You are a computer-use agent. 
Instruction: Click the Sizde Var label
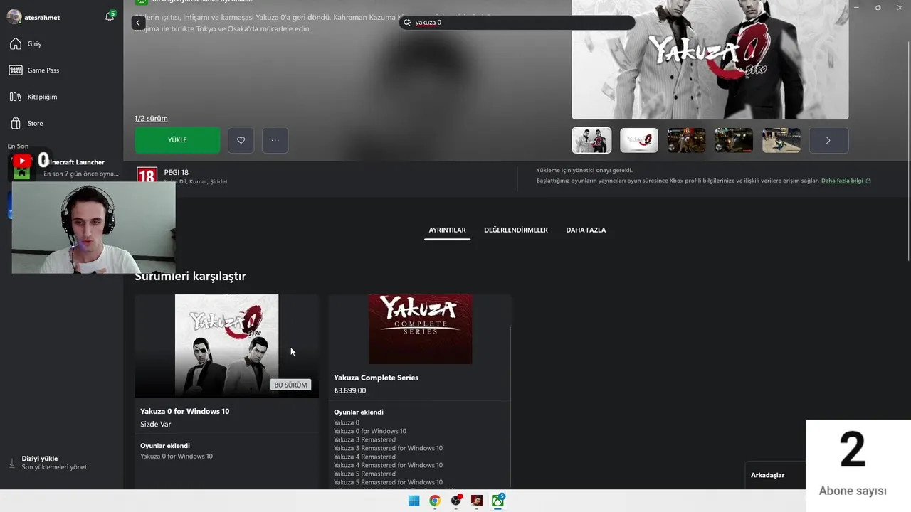point(156,424)
